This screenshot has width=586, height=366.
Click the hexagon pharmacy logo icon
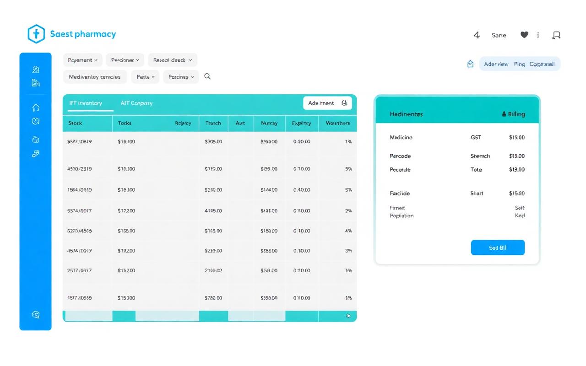coord(36,34)
